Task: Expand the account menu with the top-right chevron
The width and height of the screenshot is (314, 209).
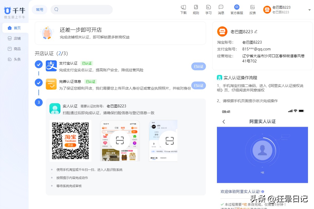Action: 309,9
